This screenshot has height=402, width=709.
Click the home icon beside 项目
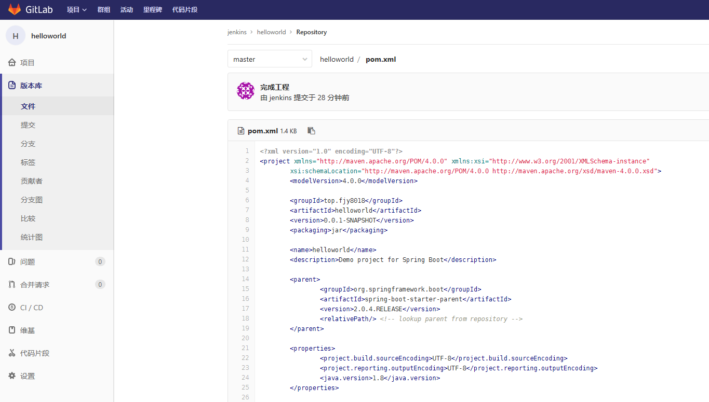point(12,63)
